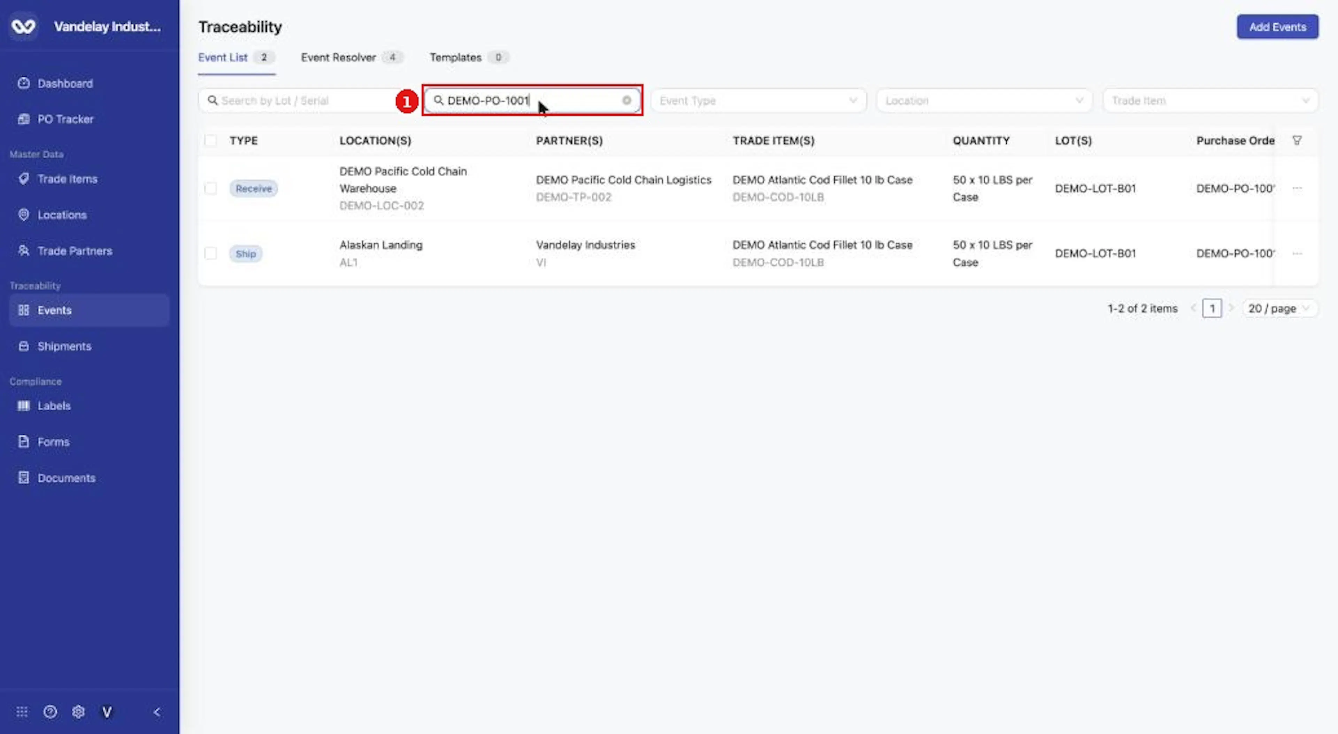Switch to the Event List tab

pos(236,57)
